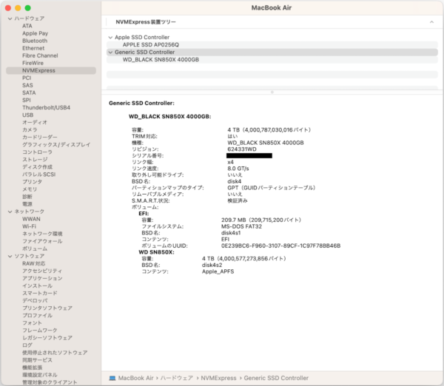Open メモリ in the sidebar
This screenshot has height=386, width=444.
point(30,189)
